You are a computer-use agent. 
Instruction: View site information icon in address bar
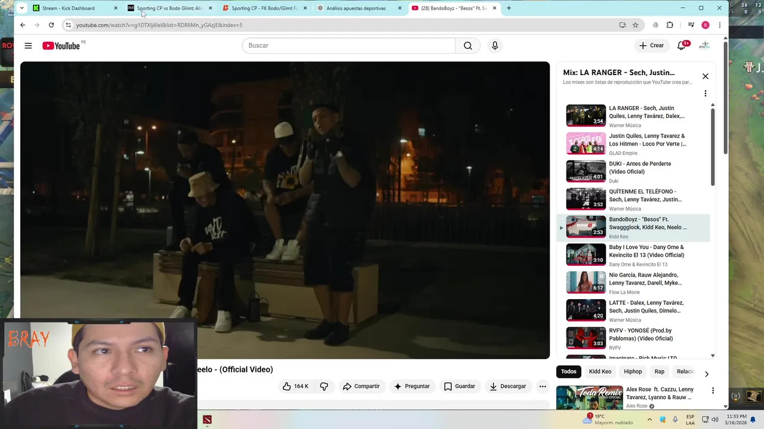coord(69,25)
